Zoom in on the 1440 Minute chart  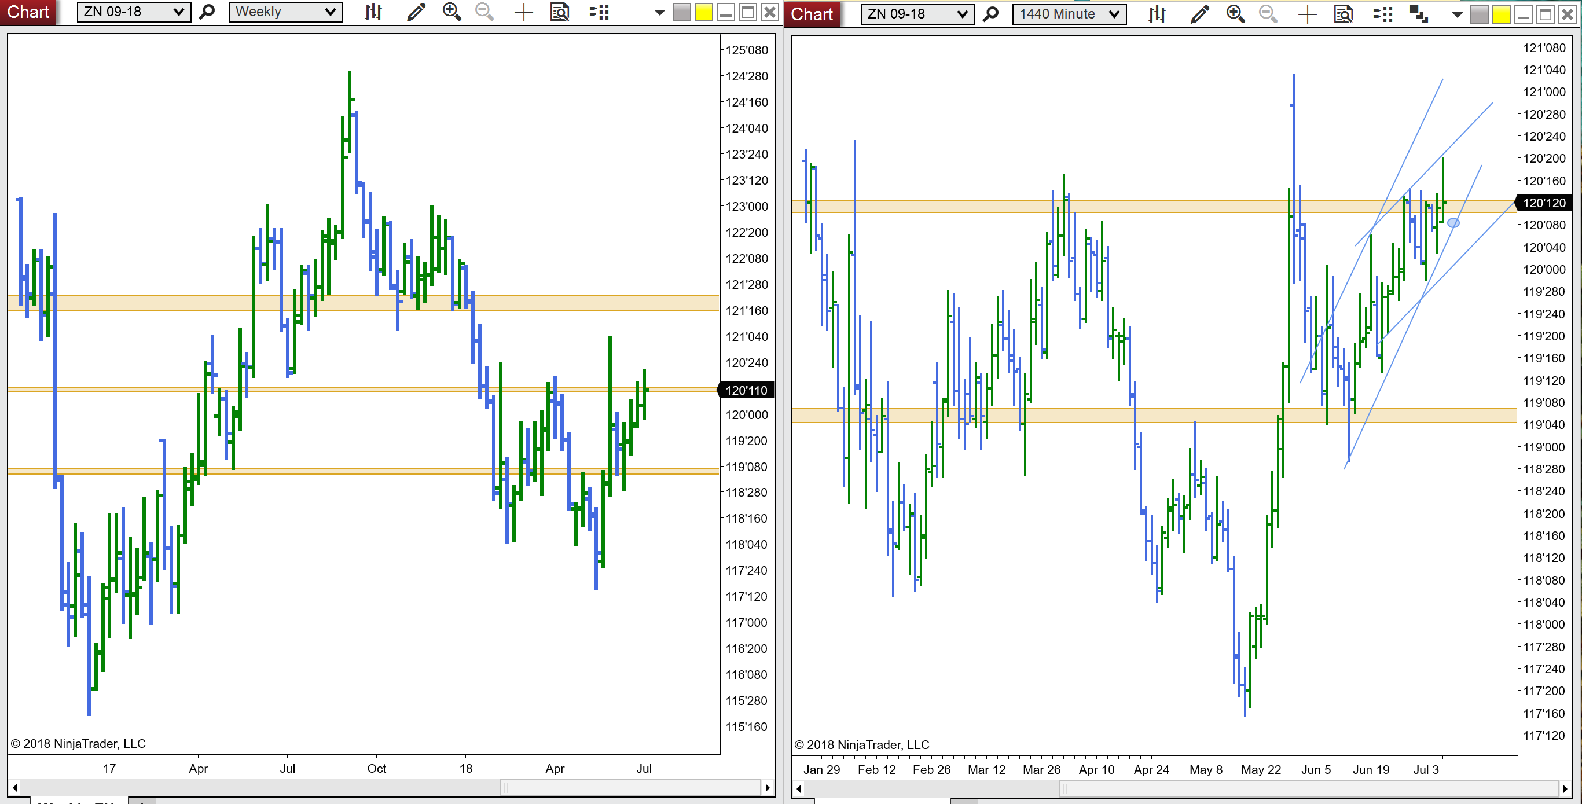point(1235,14)
